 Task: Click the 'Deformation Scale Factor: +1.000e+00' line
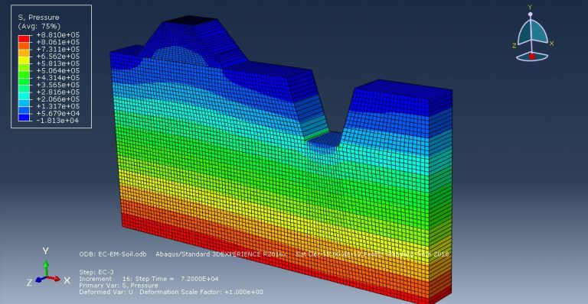click(201, 292)
